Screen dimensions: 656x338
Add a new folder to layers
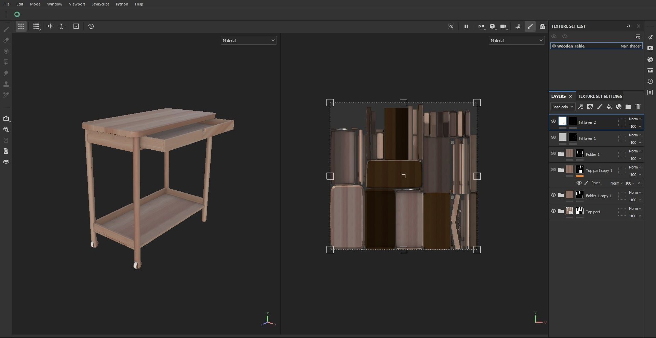[628, 107]
